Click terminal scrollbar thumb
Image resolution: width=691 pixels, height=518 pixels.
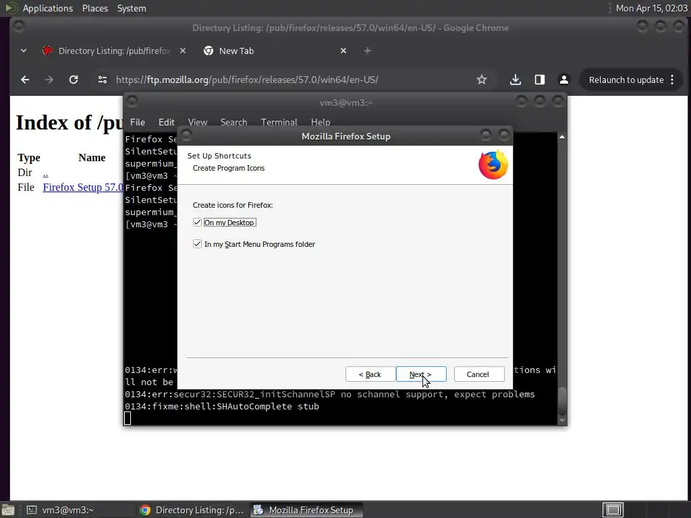pyautogui.click(x=562, y=401)
